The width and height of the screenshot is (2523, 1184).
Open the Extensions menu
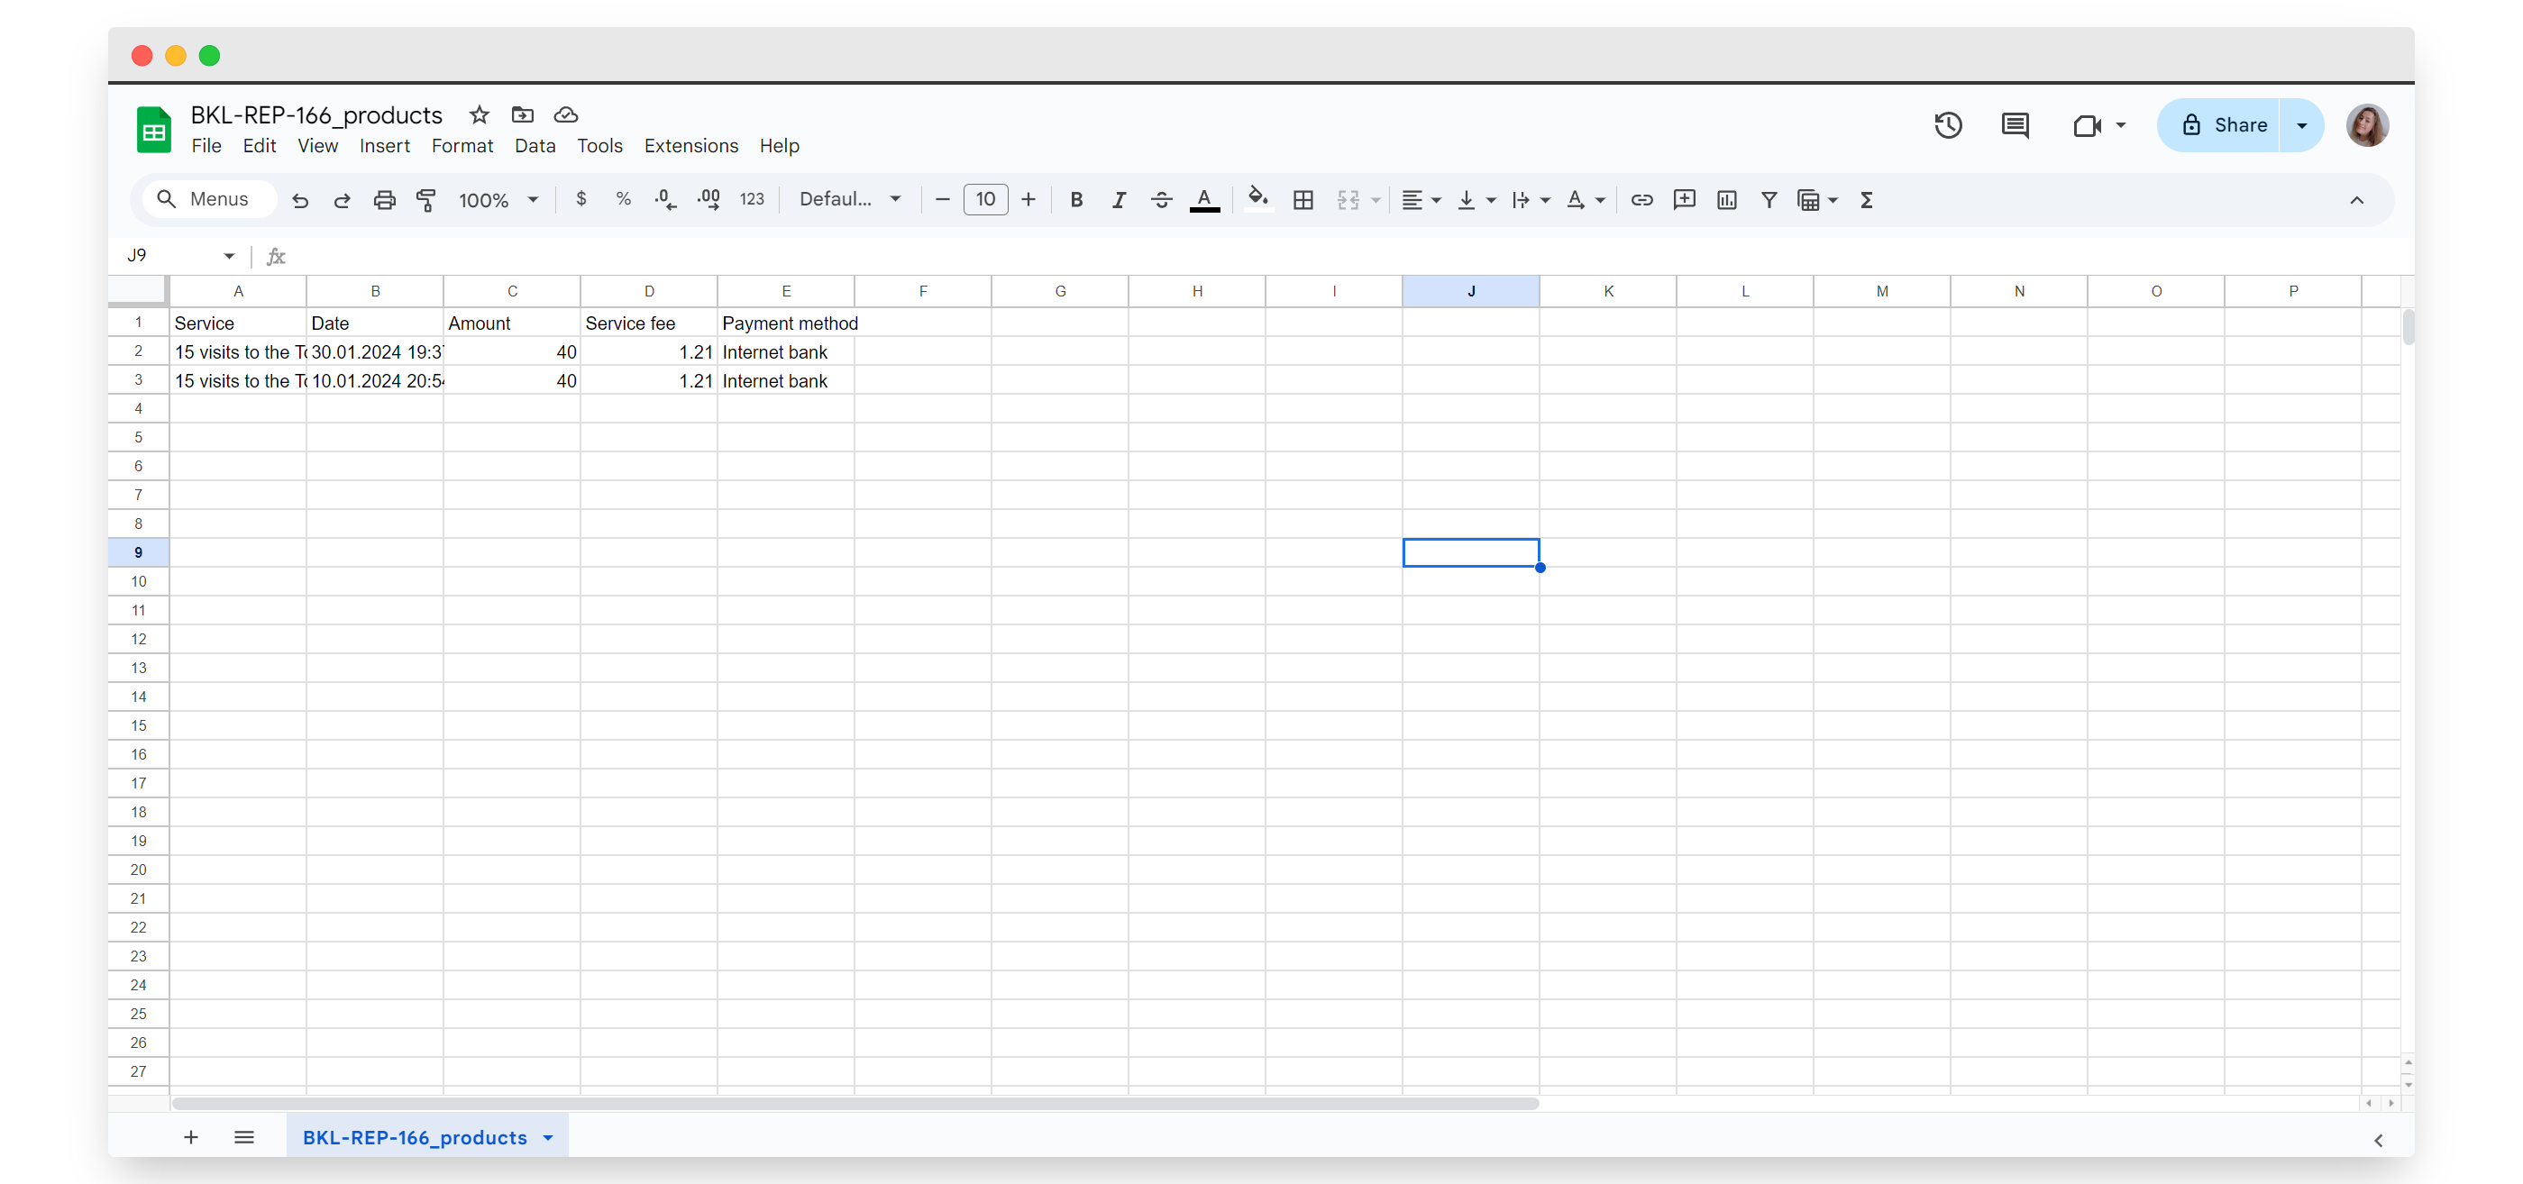[x=690, y=146]
